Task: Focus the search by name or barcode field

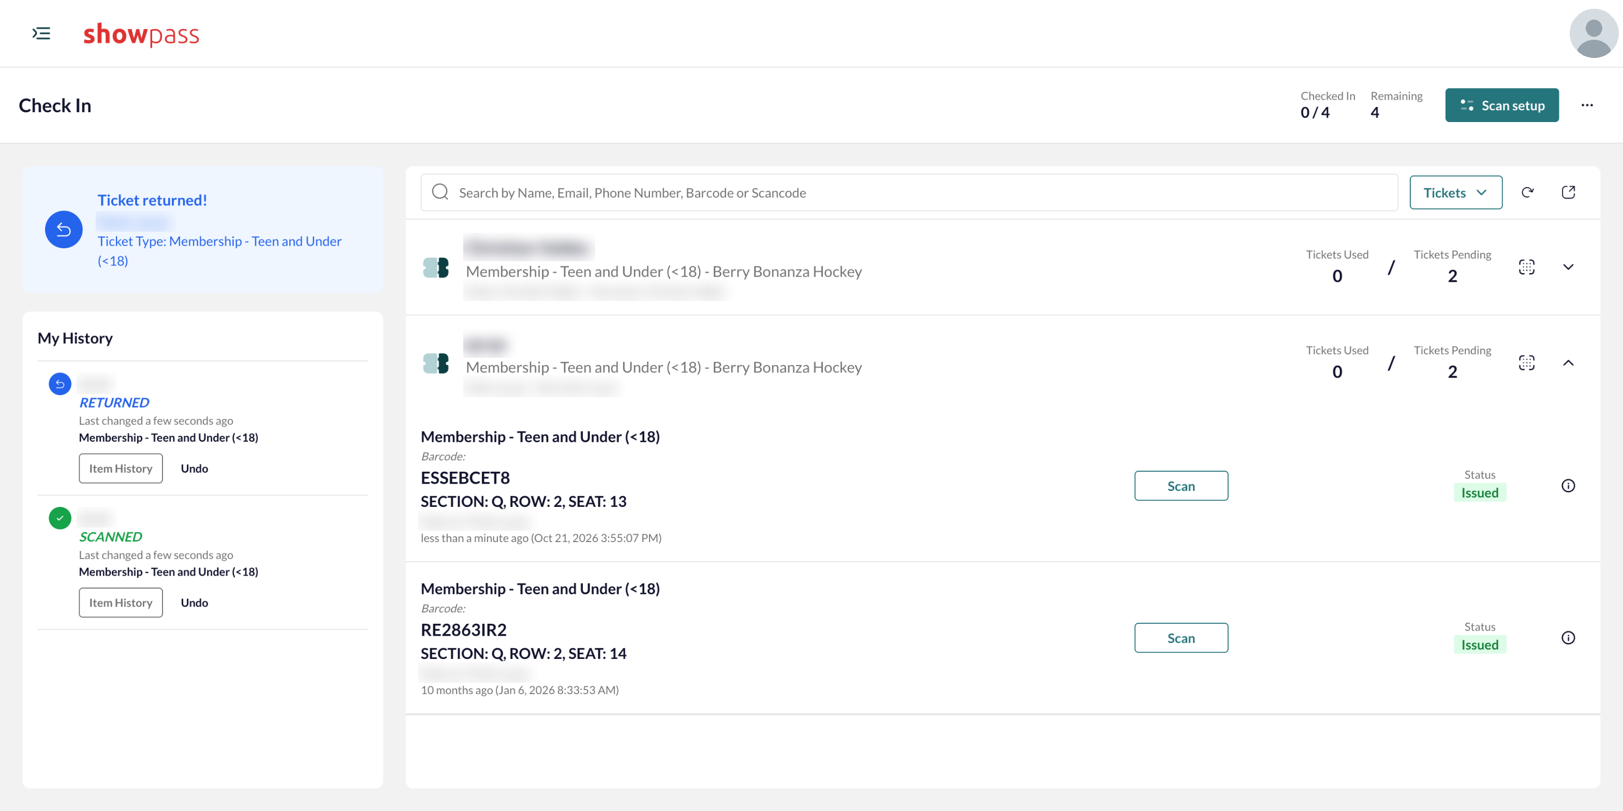Action: 909,193
